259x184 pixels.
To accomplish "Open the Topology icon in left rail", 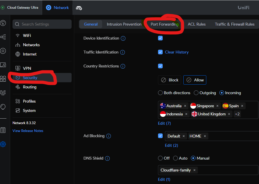I will pyautogui.click(x=3, y=37).
